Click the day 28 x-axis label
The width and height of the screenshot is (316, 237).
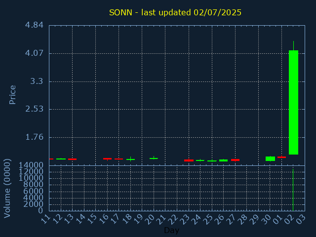coord(243,219)
